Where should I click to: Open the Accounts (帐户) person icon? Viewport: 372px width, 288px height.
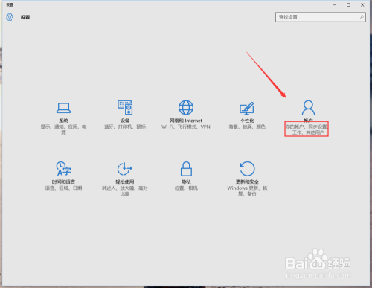tap(308, 107)
